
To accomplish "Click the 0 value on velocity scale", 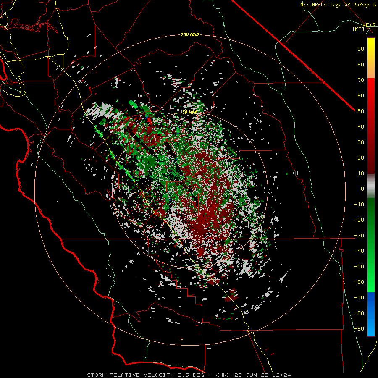I will 362,189.
